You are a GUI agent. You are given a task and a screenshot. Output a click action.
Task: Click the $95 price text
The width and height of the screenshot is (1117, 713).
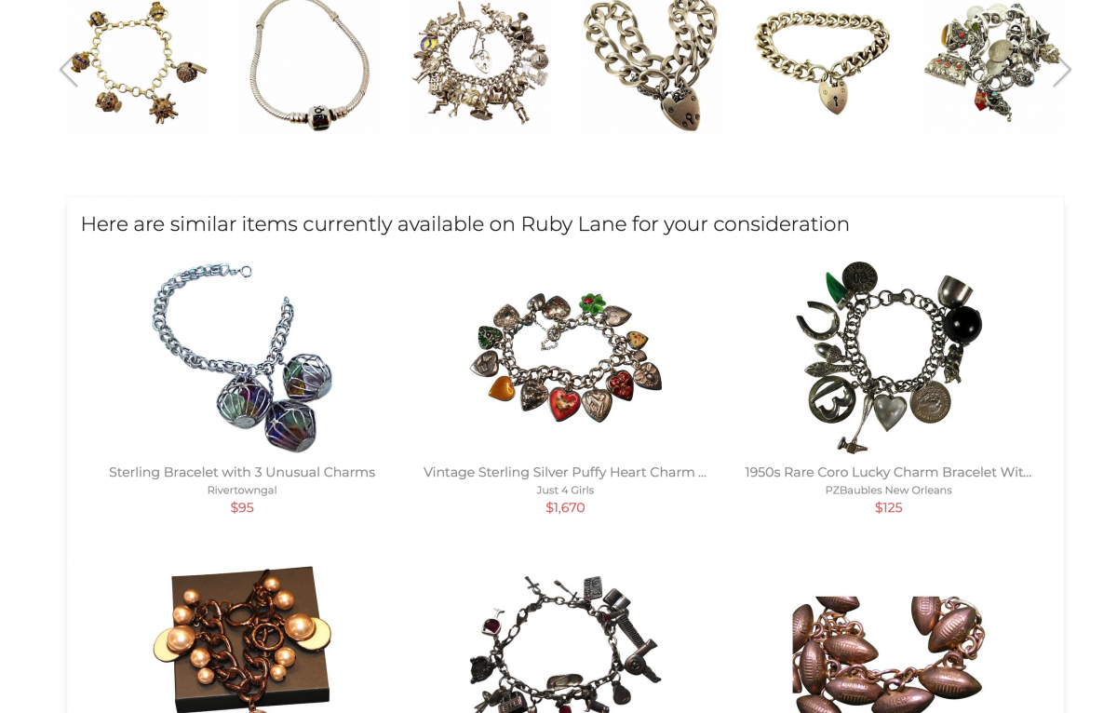click(x=242, y=508)
